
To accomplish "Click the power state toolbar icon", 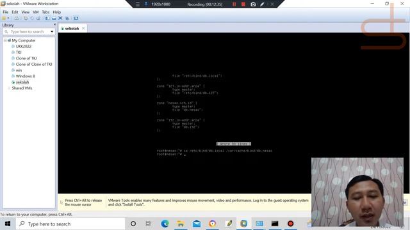I will pyautogui.click(x=4, y=19).
